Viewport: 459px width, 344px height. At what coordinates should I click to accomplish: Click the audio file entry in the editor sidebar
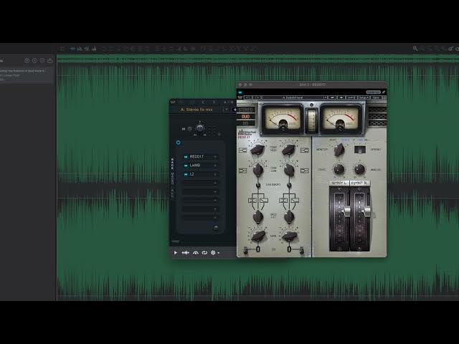[x=26, y=75]
